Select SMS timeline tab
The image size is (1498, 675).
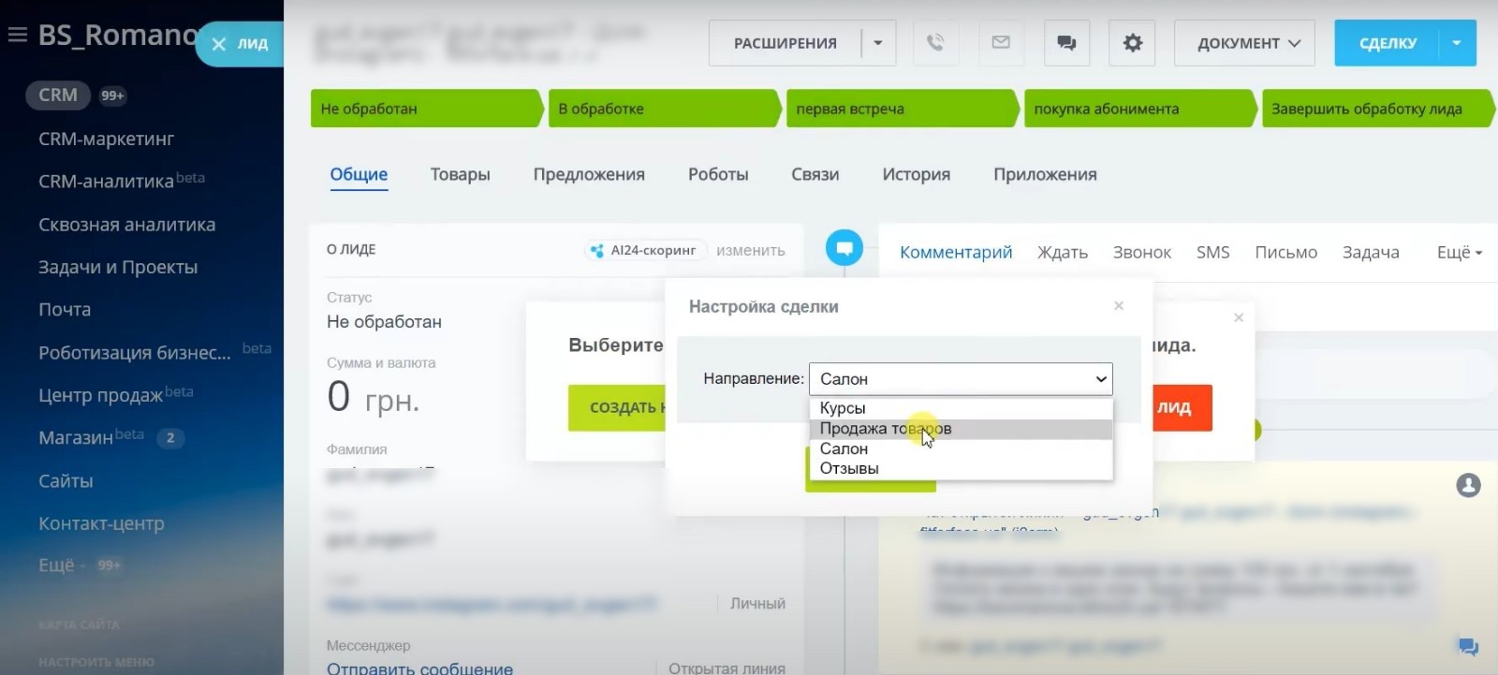tap(1212, 252)
